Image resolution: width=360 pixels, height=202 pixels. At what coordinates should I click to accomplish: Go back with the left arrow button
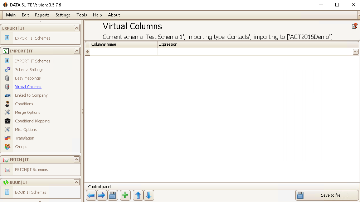coord(91,195)
